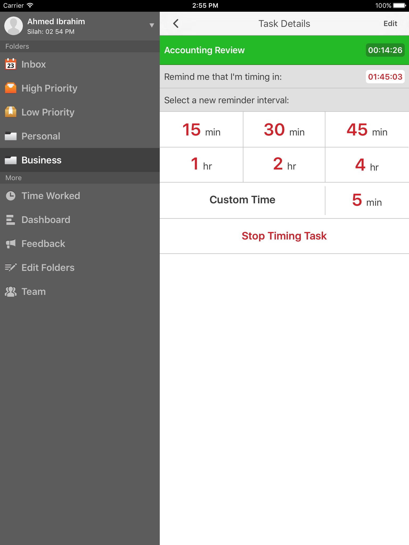Choose the 15 min reminder interval
The width and height of the screenshot is (409, 545).
(x=201, y=130)
